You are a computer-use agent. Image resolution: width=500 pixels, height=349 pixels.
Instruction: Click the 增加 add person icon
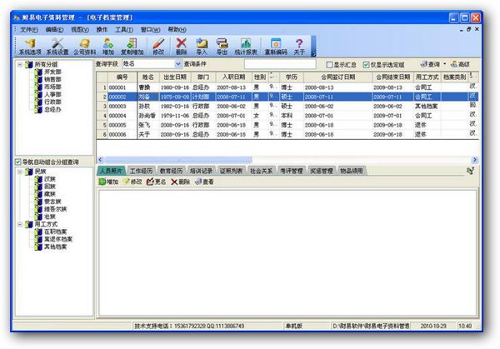tap(108, 47)
